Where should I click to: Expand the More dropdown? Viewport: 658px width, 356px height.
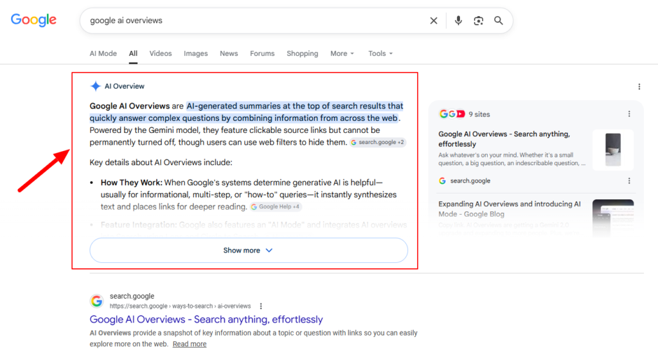click(x=342, y=53)
